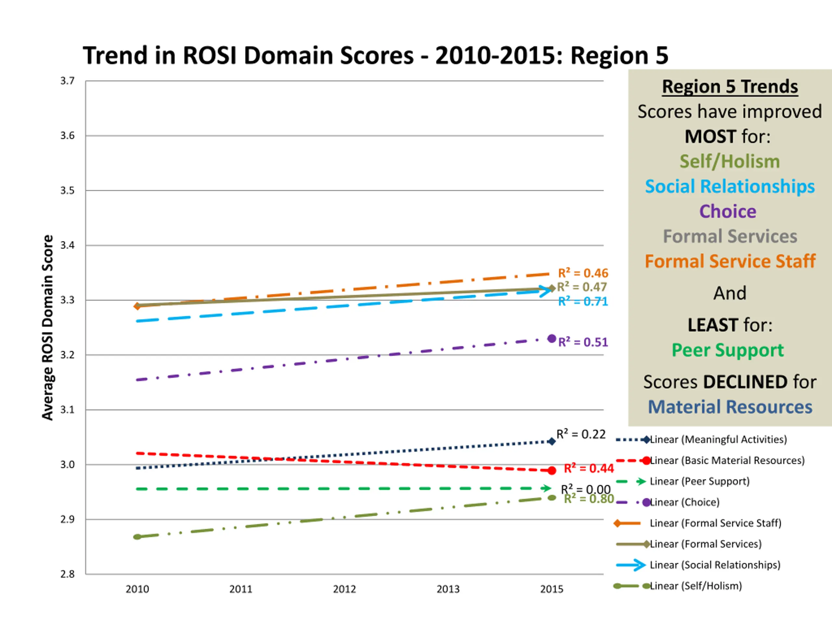Select legend entry 'Linear (Formal Services)'
This screenshot has width=832, height=624.
coord(689,544)
